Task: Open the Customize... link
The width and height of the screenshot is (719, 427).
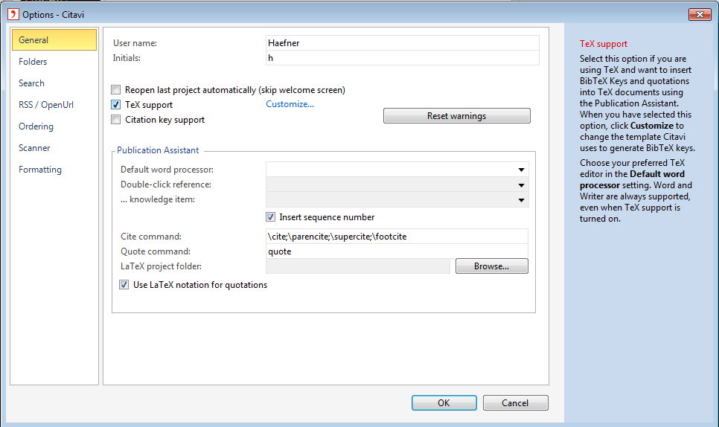Action: point(290,104)
